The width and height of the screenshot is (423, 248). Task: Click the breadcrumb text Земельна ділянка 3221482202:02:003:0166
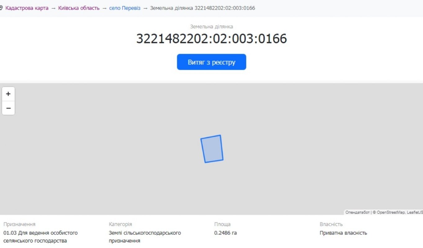click(202, 8)
